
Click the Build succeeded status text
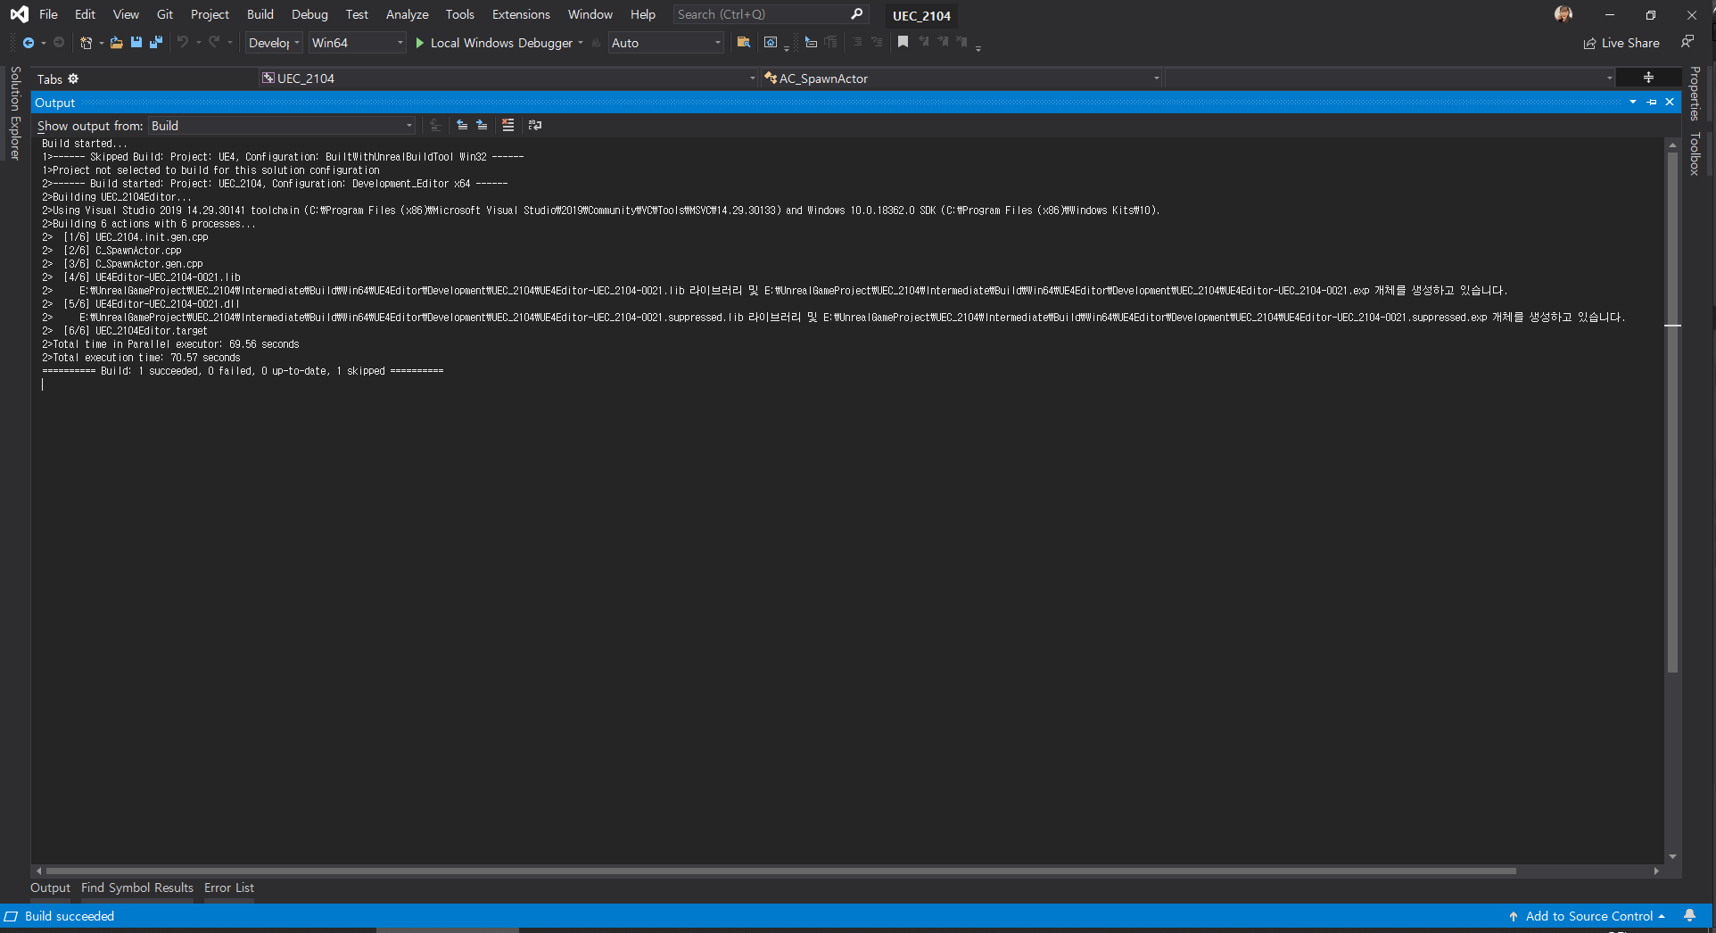pyautogui.click(x=70, y=916)
